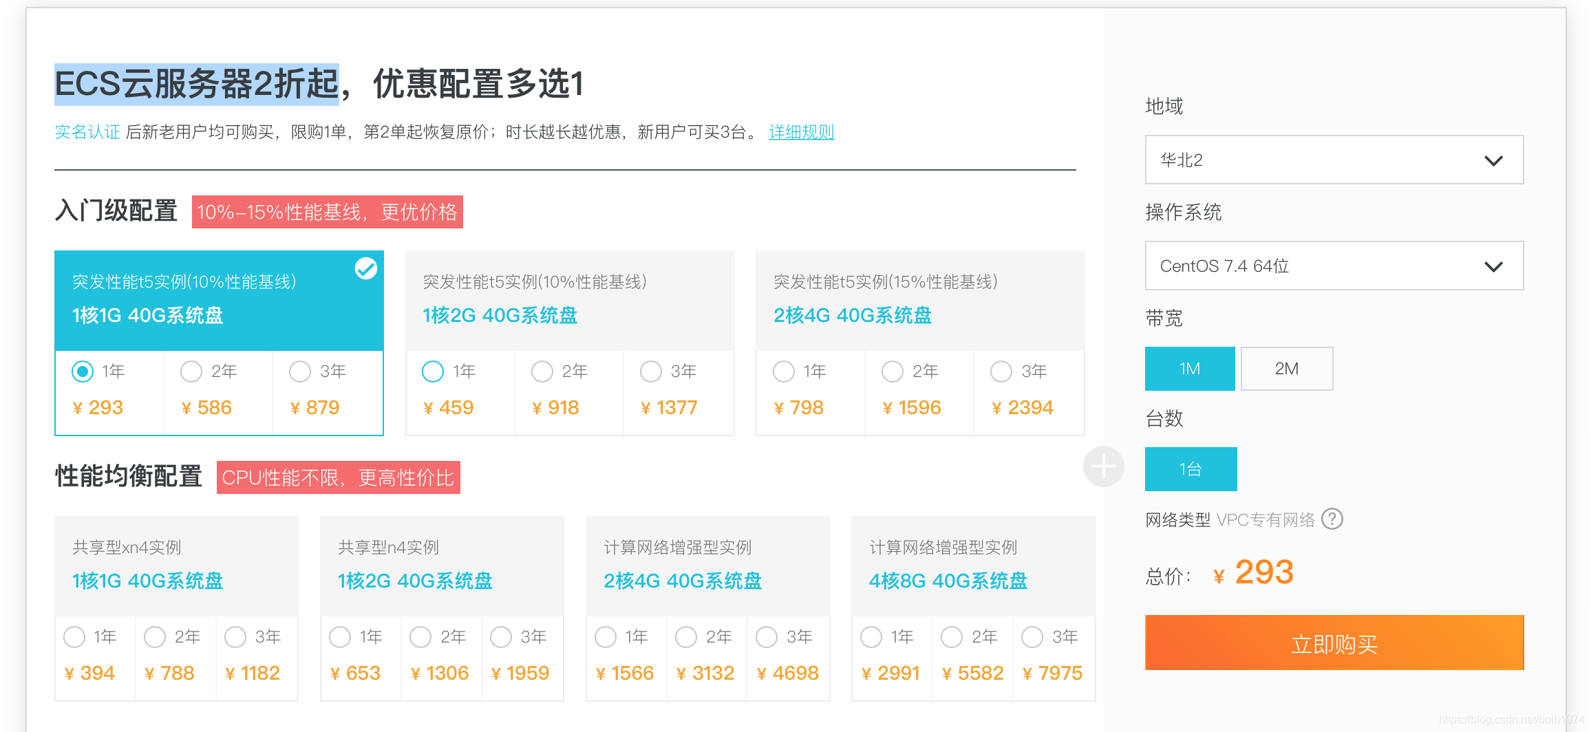
Task: Choose the 2M bandwidth option
Action: (1287, 369)
